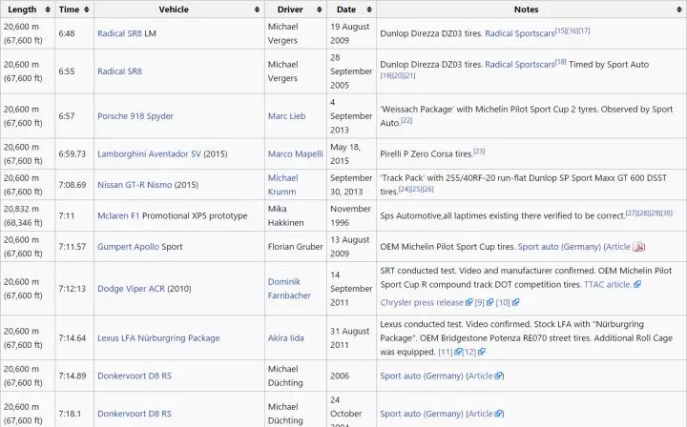Open Sport auto (Germany) link in Gumpert row
The image size is (687, 427).
(559, 247)
